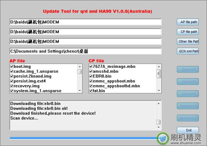Uncheck boot.img in AP file list
The image size is (207, 146).
click(x=12, y=67)
